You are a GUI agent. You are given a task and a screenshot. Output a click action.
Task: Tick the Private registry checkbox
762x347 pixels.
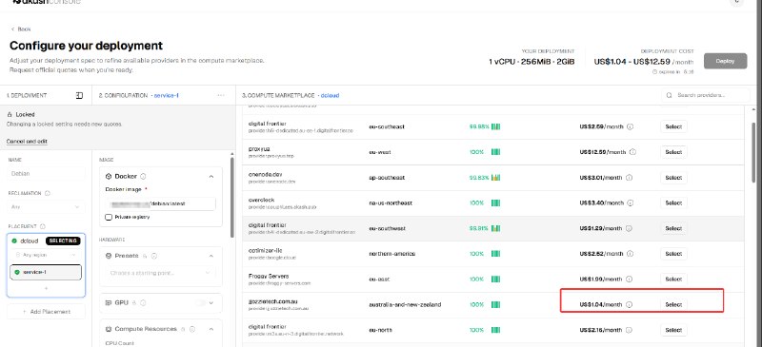(x=109, y=217)
